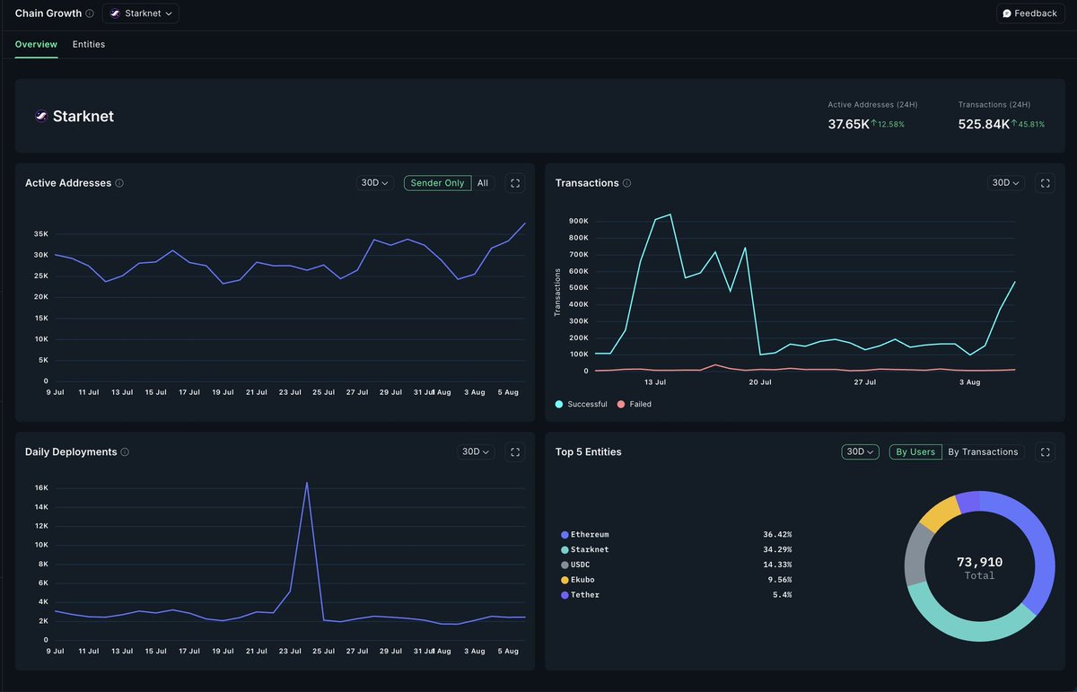Screen dimensions: 1077x692
Task: Click the yellow Ekubo color dot
Action: [565, 581]
